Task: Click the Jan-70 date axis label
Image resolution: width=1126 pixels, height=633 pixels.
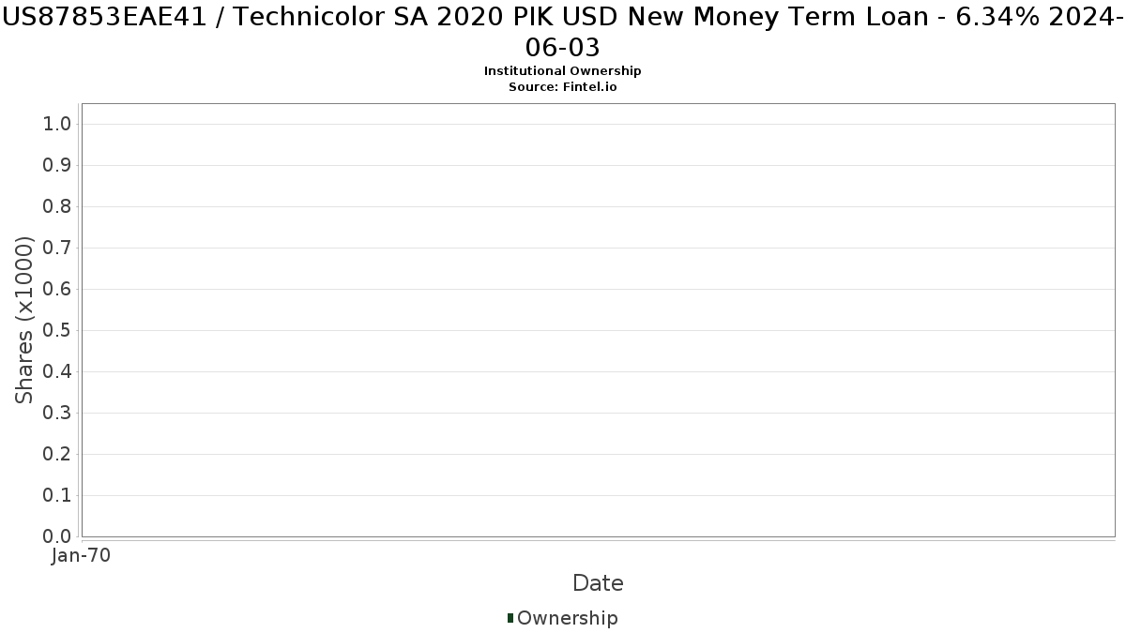Action: (x=82, y=556)
